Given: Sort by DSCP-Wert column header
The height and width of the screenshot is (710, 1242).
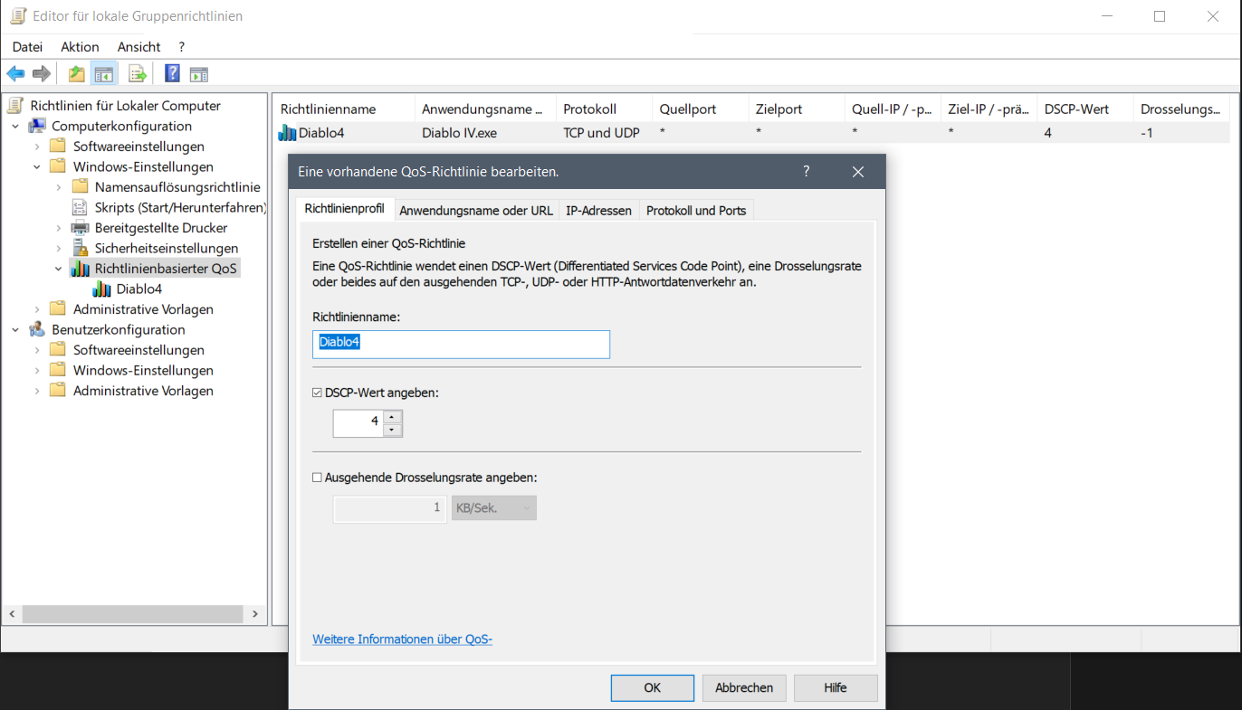Looking at the screenshot, I should coord(1084,109).
